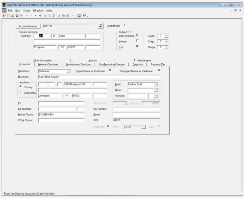Select the Secondary address radio button
Viewport: 244px width, 198px height.
click(21, 92)
